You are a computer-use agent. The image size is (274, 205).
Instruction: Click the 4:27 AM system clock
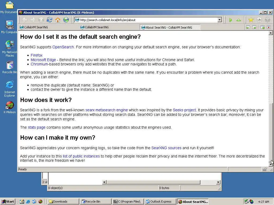pyautogui.click(x=264, y=202)
